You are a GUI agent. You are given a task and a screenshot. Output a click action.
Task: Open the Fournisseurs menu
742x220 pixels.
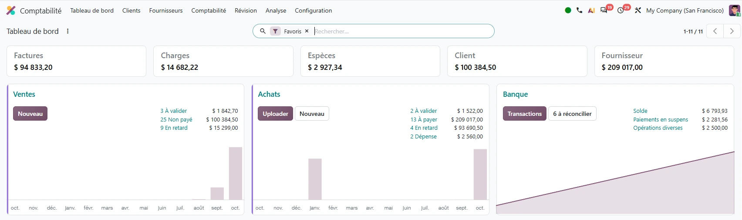coord(166,10)
